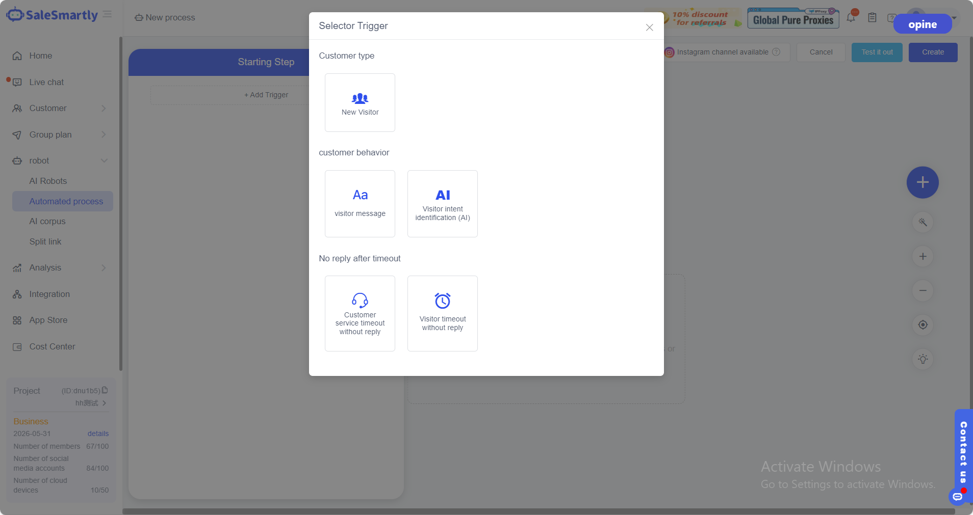Open Instagram channel available info icon

776,52
